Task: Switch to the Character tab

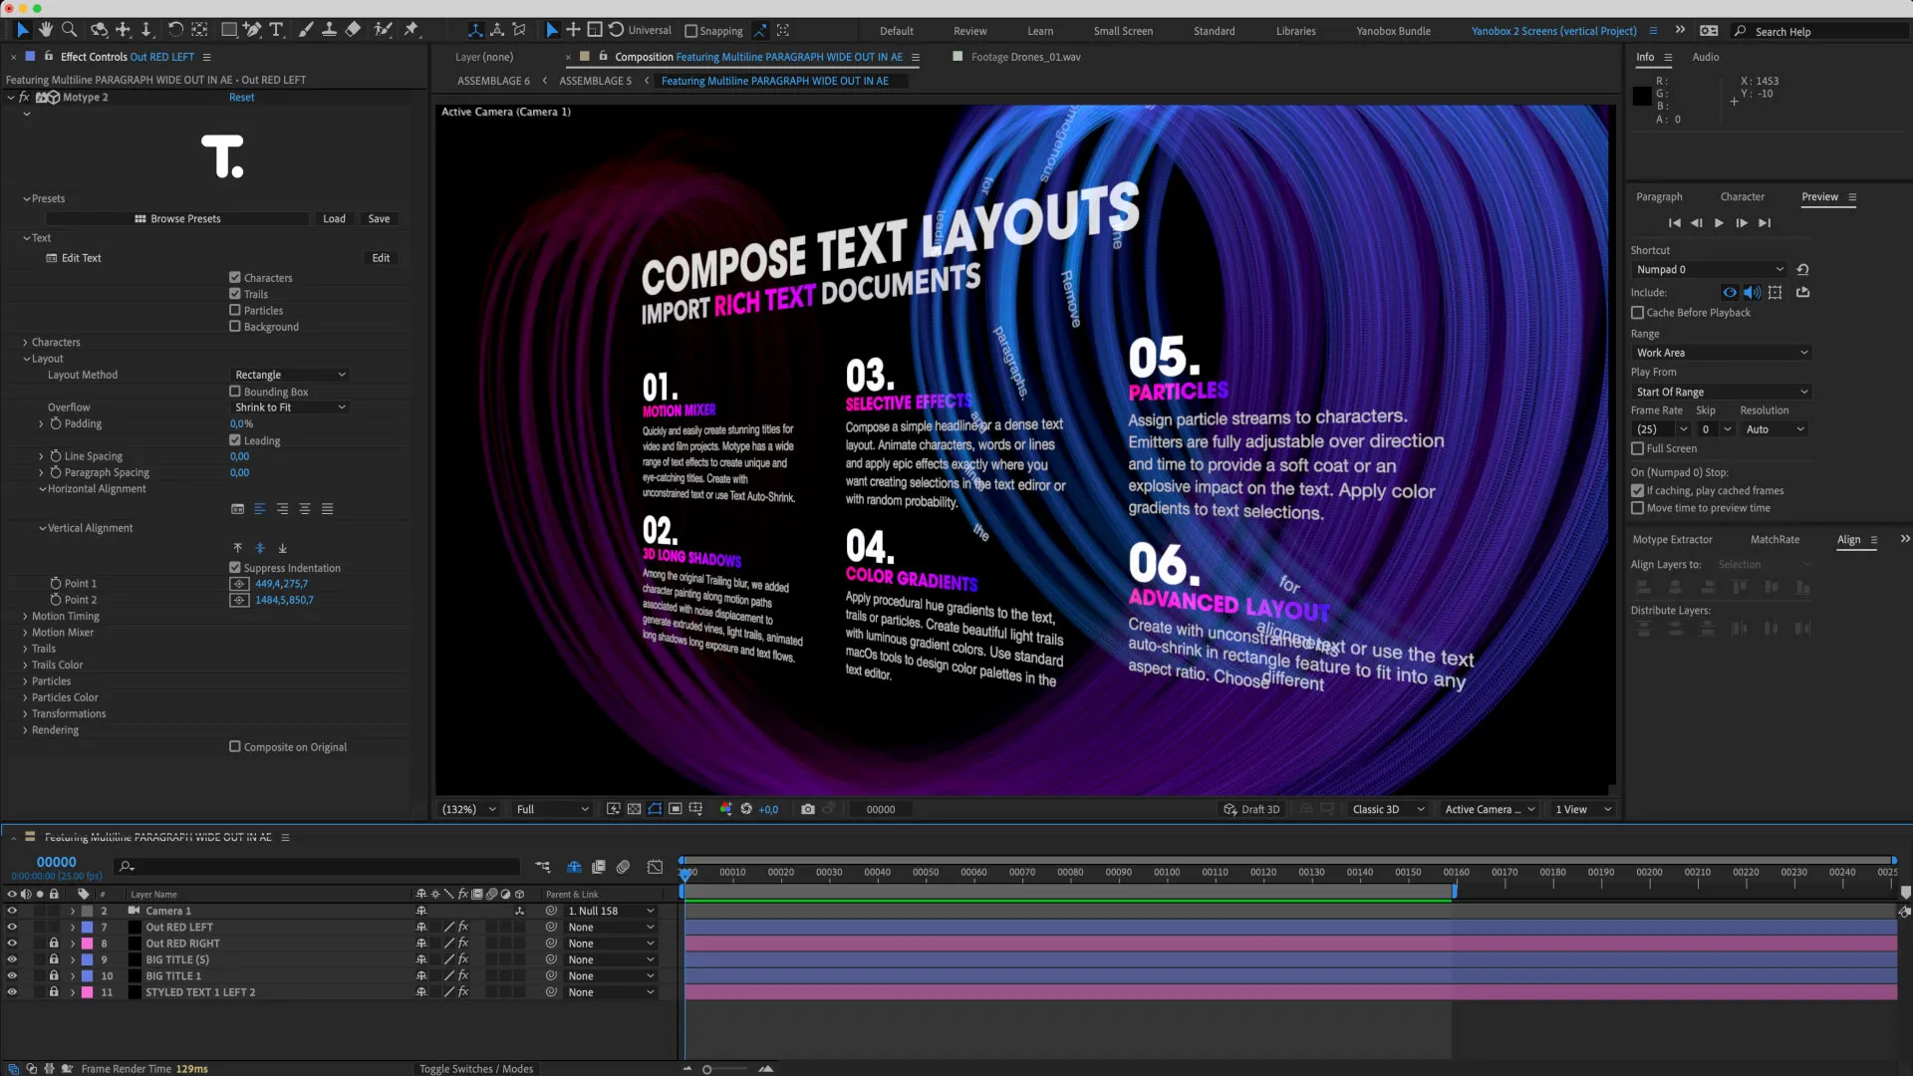Action: (x=1742, y=197)
